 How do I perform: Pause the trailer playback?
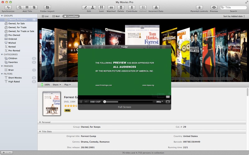pos(81,102)
